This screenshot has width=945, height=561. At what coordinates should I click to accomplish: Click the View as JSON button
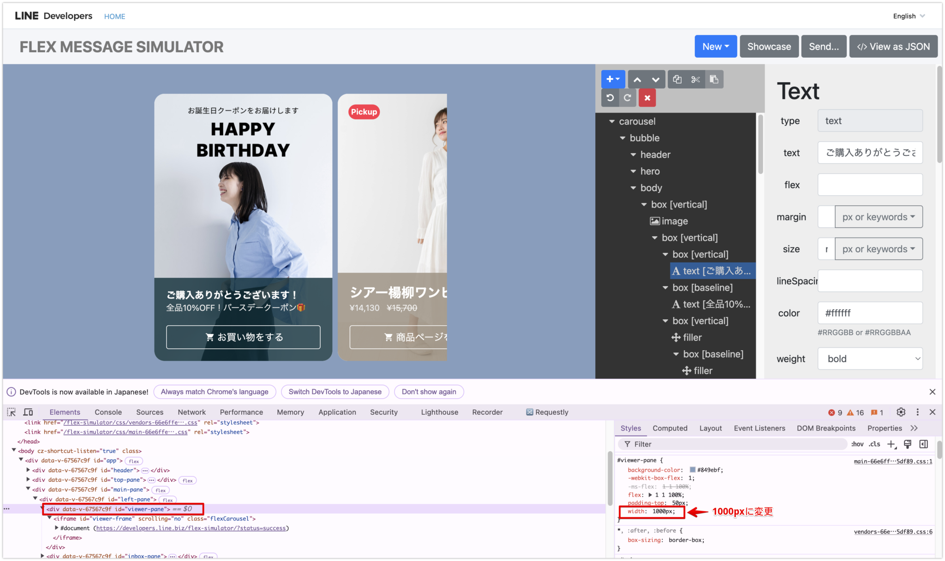(893, 46)
